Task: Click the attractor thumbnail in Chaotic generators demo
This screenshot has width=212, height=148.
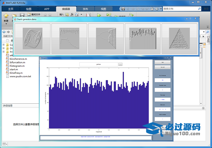Action: [x=32, y=38]
